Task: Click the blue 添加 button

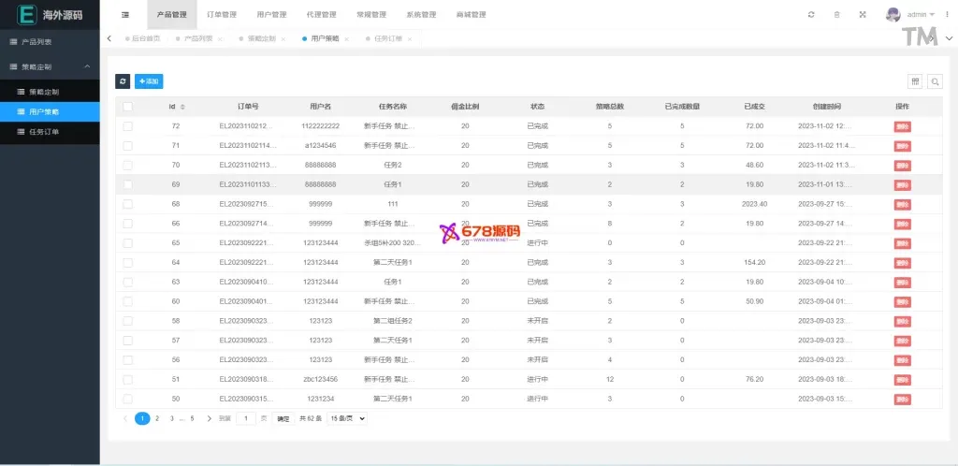Action: pos(149,81)
